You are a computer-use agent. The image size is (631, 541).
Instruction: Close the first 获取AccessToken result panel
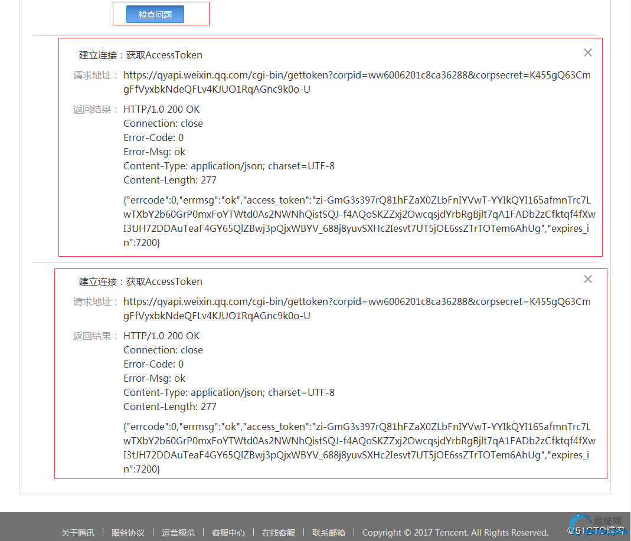click(587, 53)
